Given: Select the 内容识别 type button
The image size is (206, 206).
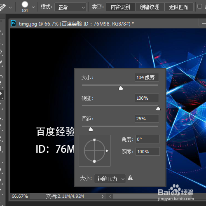Looking at the screenshot, I should click(x=120, y=7).
